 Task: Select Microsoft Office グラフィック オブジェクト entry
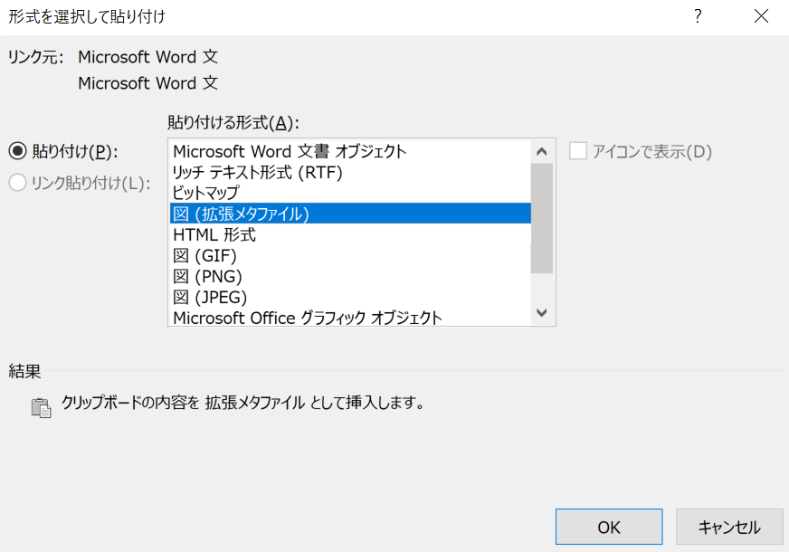[x=350, y=318]
